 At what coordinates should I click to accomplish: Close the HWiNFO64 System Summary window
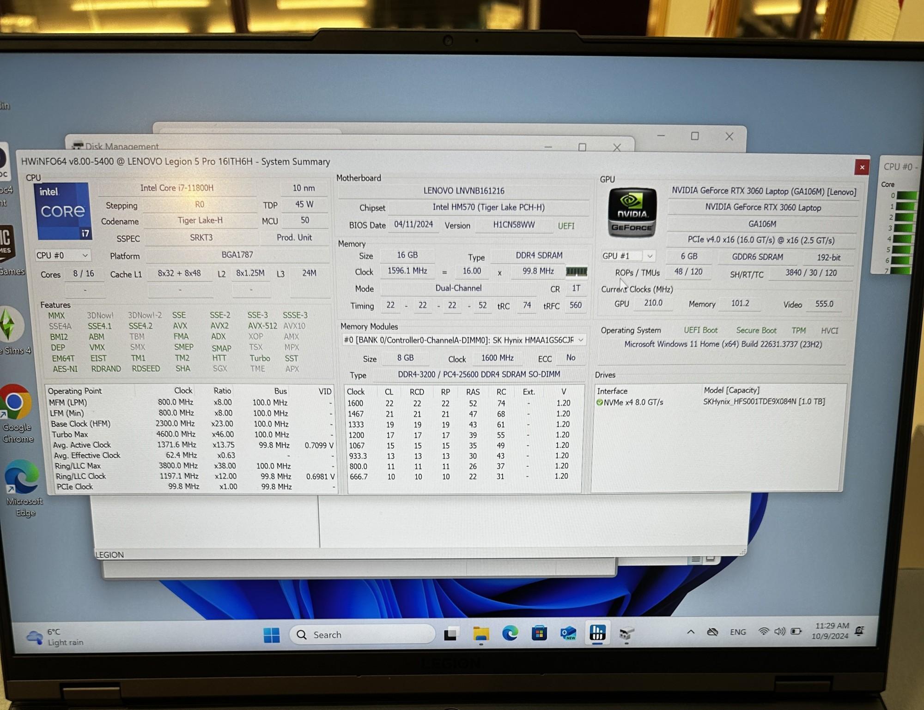pyautogui.click(x=861, y=167)
